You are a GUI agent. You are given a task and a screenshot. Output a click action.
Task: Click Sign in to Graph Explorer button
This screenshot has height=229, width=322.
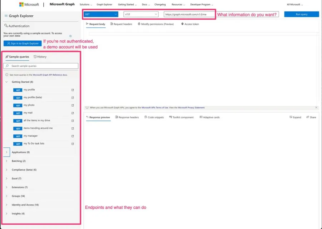(x=23, y=44)
